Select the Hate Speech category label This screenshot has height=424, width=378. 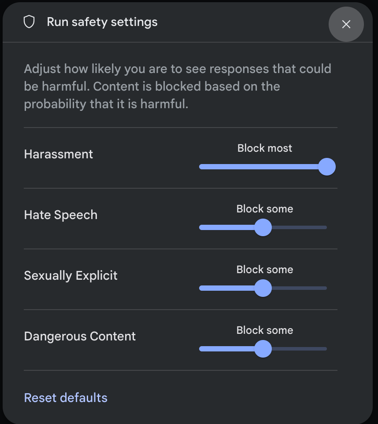[60, 215]
